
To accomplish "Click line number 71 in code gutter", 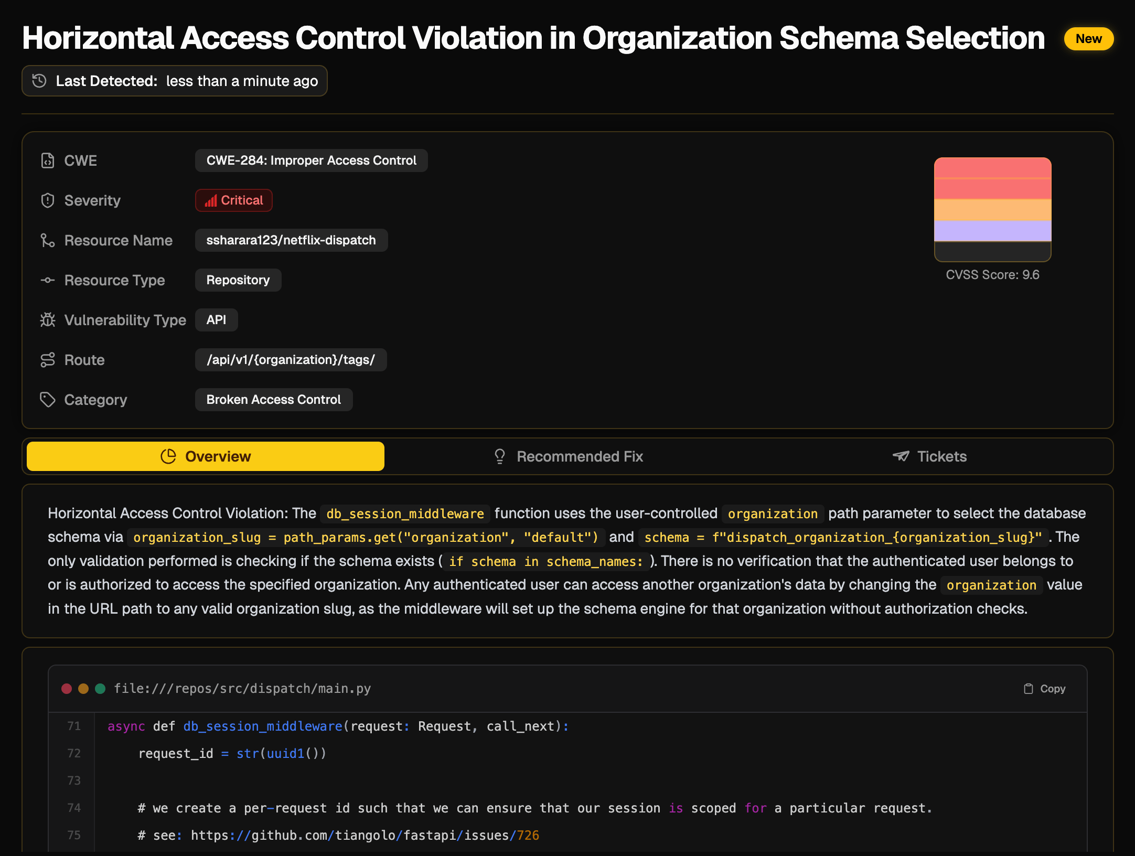I will click(x=74, y=726).
